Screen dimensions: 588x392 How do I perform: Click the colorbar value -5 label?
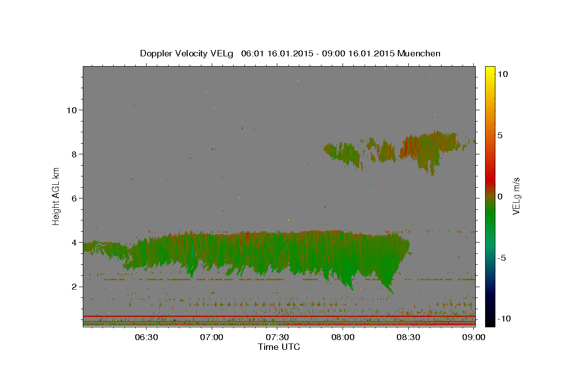pyautogui.click(x=501, y=258)
